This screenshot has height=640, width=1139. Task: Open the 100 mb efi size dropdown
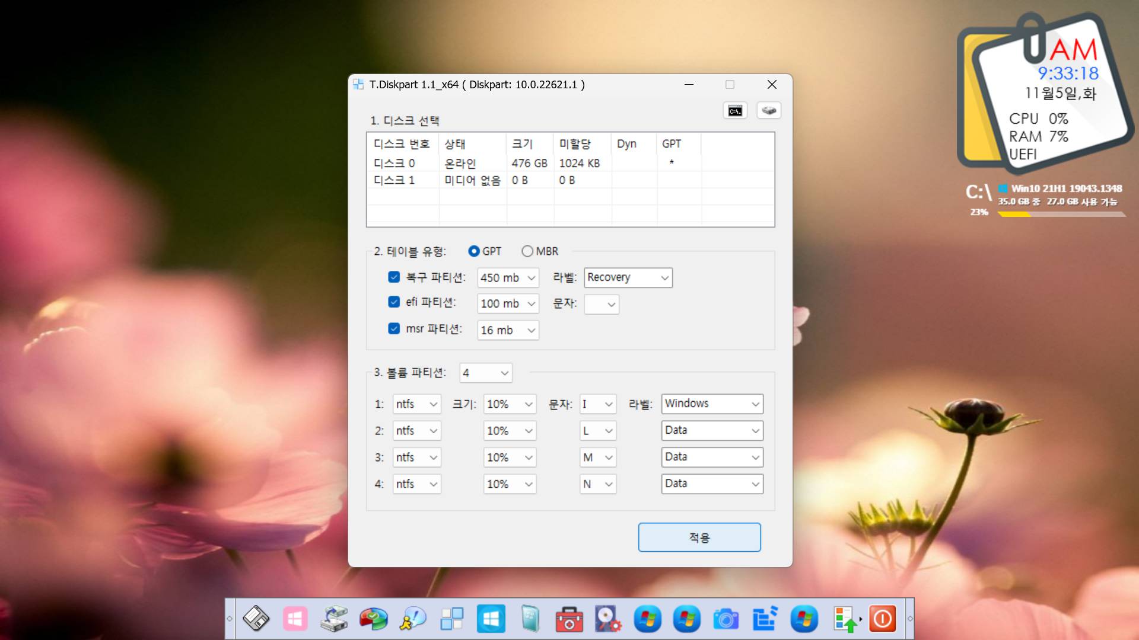tap(508, 303)
